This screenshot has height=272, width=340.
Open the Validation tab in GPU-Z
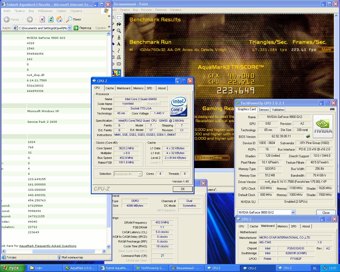tap(278, 109)
